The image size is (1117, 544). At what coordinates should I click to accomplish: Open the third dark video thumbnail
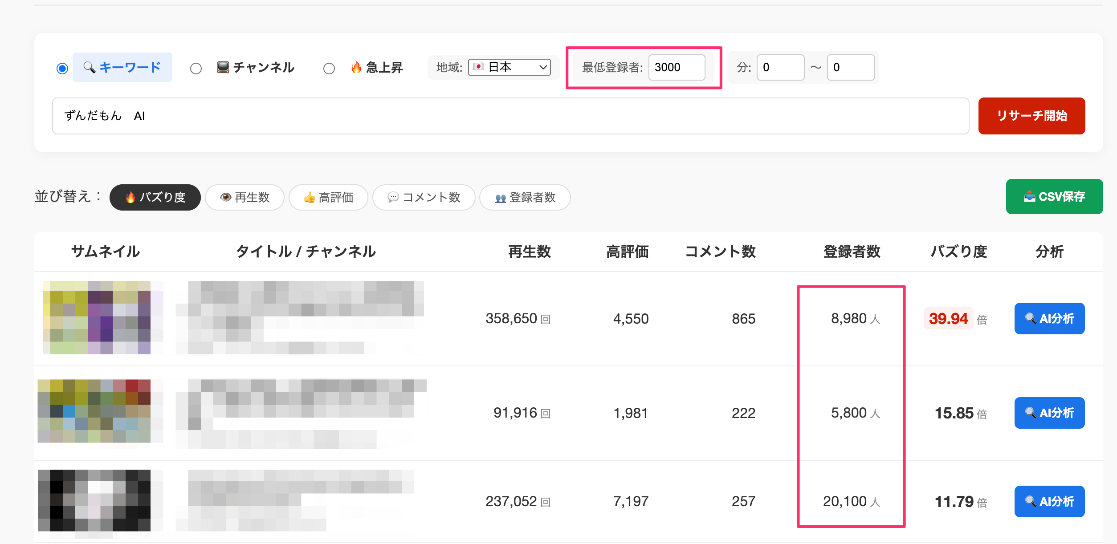click(x=94, y=500)
